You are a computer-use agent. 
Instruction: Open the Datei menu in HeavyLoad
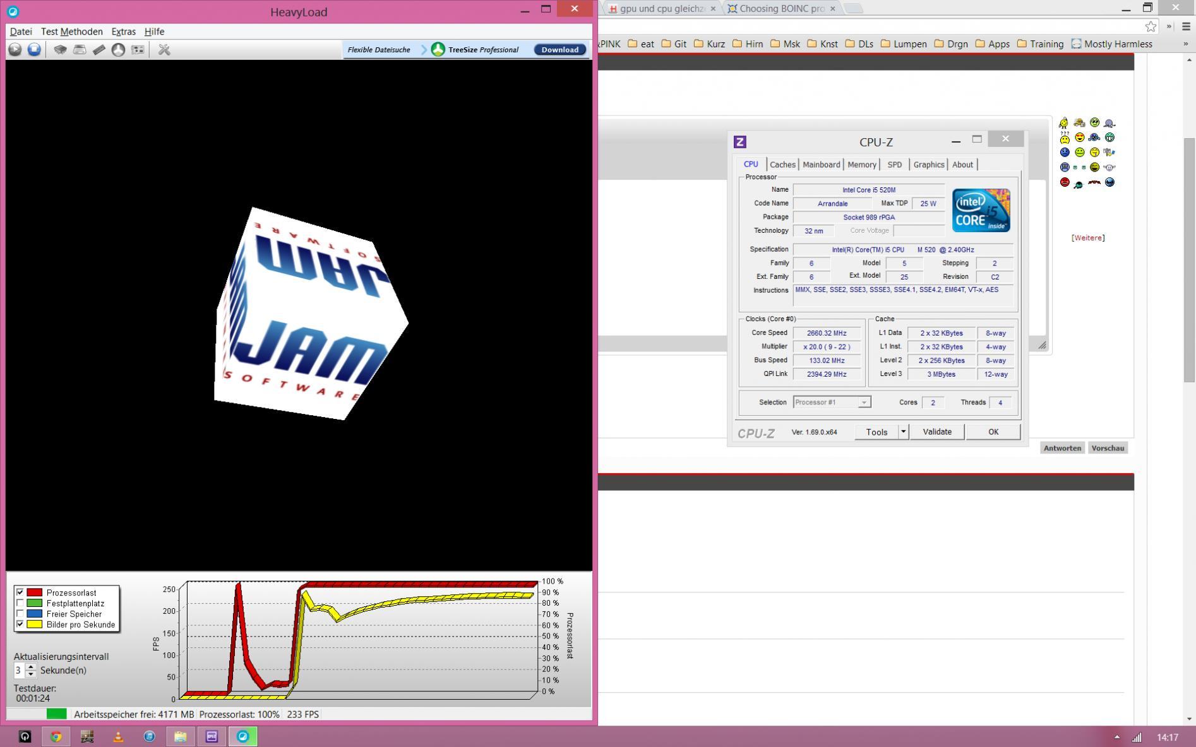tap(21, 32)
